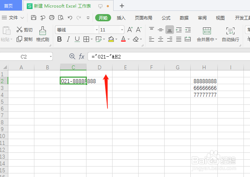This screenshot has height=177, width=250.
Task: Click the export to PDF icon
Action: [43, 18]
